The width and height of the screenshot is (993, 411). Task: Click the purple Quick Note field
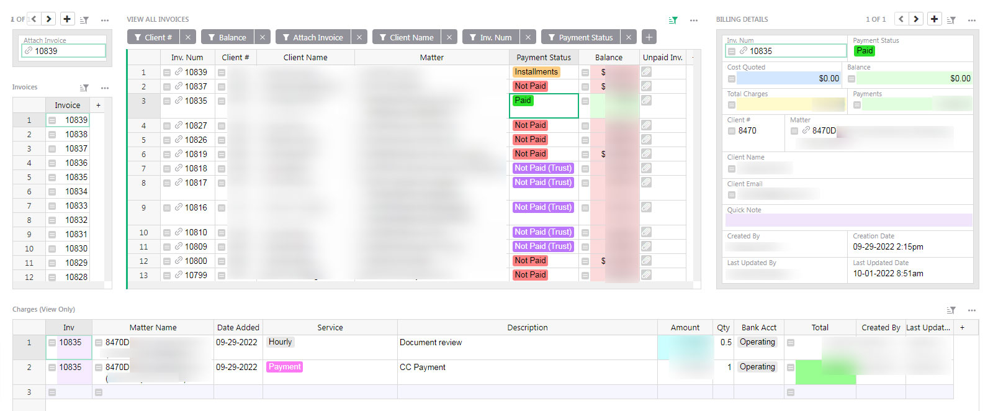(x=848, y=220)
